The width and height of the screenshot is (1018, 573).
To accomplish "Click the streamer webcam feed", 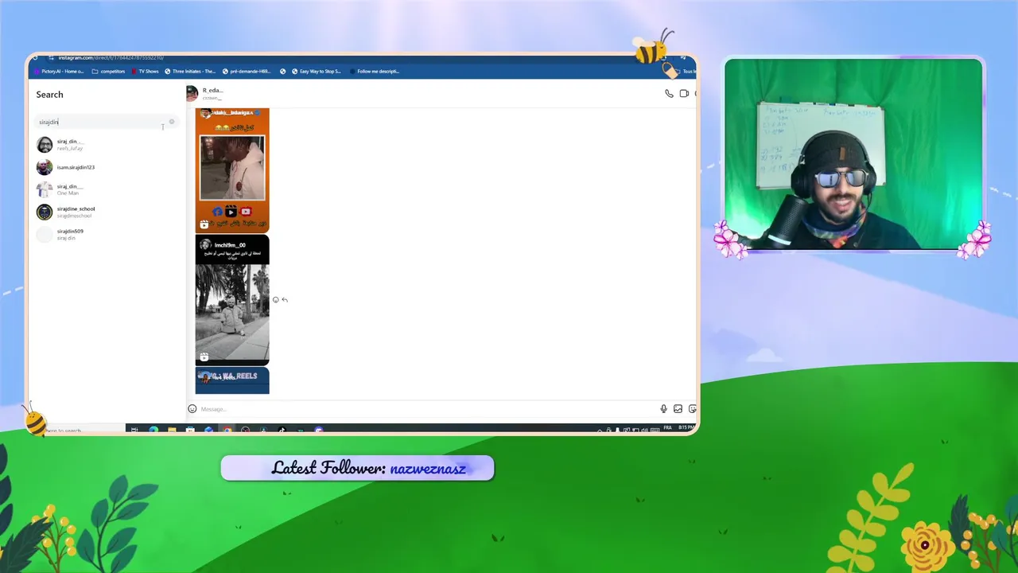I will point(853,155).
